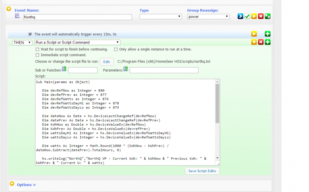Click the script editor's vertical scrollbar
The height and width of the screenshot is (192, 309).
coord(217,103)
